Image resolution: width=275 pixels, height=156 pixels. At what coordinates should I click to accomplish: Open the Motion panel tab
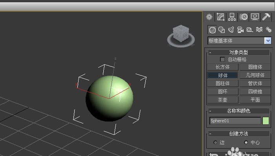coord(244,17)
